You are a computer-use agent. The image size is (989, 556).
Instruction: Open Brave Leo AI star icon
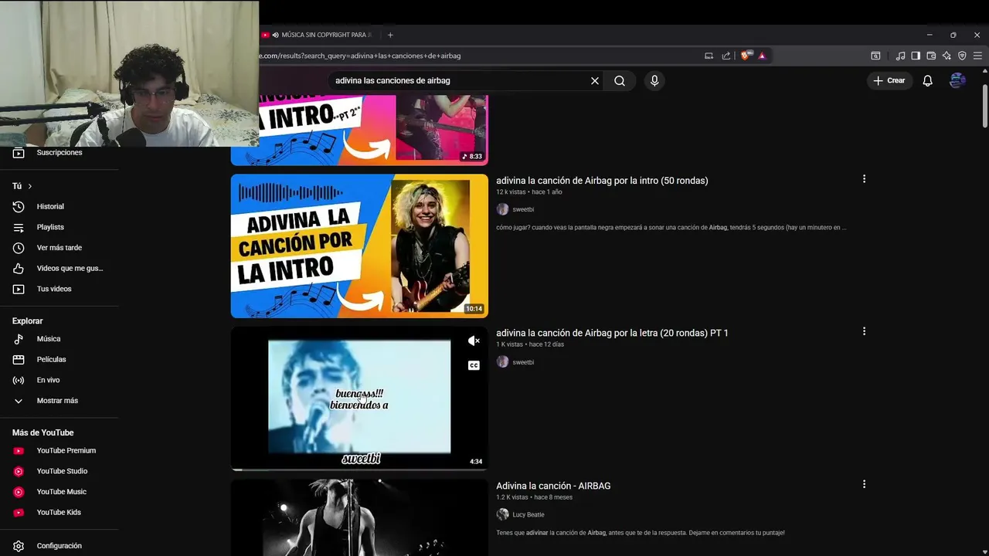(947, 56)
